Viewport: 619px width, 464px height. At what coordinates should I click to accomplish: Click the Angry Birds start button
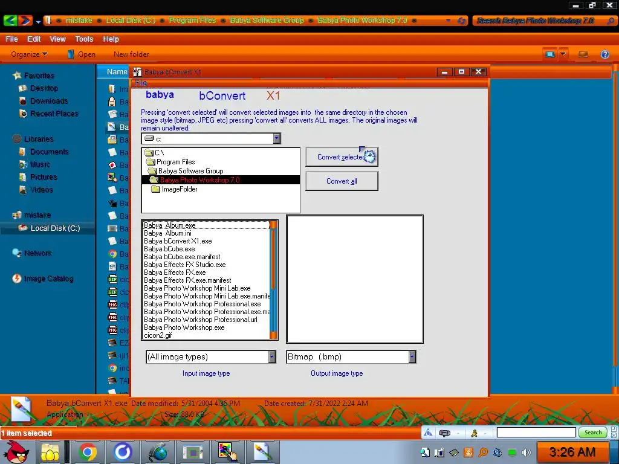(x=15, y=452)
